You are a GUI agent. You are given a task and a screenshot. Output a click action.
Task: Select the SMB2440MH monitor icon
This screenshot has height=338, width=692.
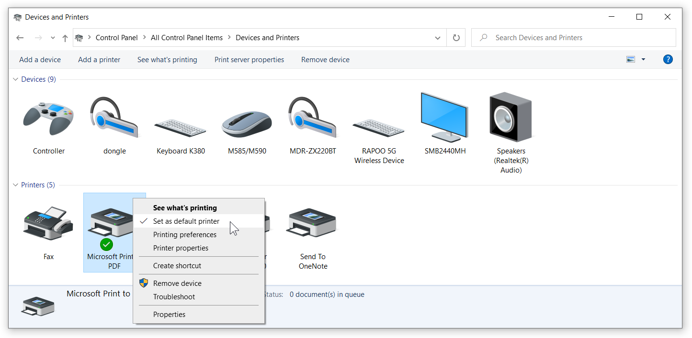coord(444,117)
